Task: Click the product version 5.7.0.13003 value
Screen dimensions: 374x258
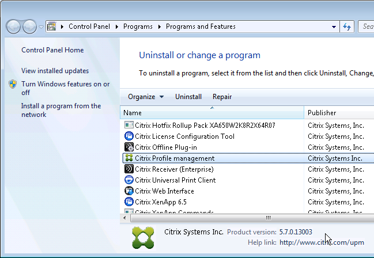Action: coord(296,232)
